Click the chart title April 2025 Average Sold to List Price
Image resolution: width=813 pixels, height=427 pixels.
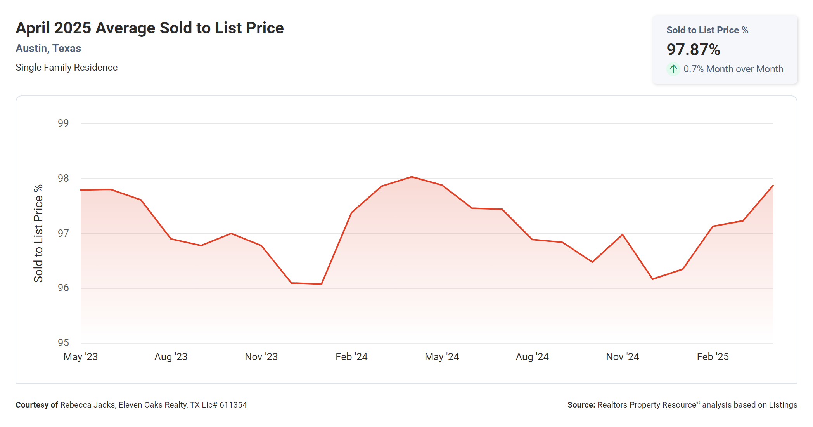tap(150, 28)
